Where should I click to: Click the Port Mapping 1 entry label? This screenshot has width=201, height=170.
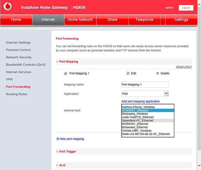coord(79,73)
